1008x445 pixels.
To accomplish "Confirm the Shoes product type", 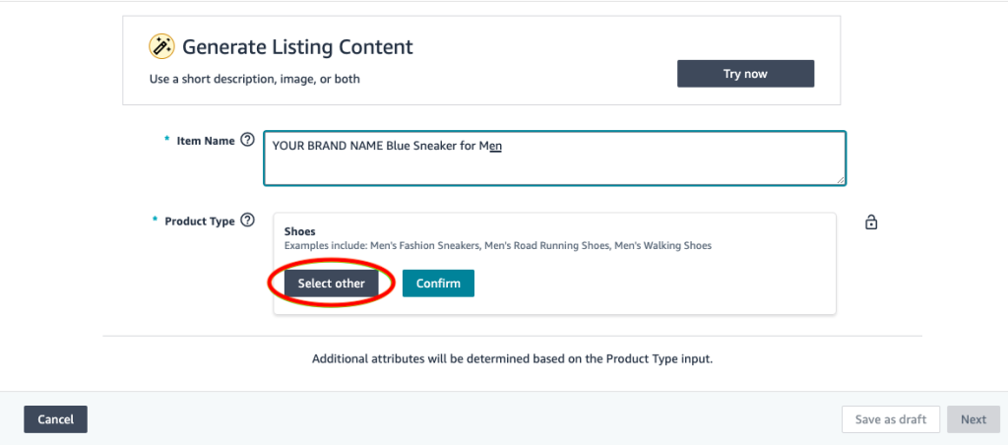I will point(438,284).
